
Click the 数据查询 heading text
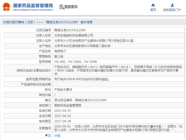pyautogui.click(x=71, y=7)
